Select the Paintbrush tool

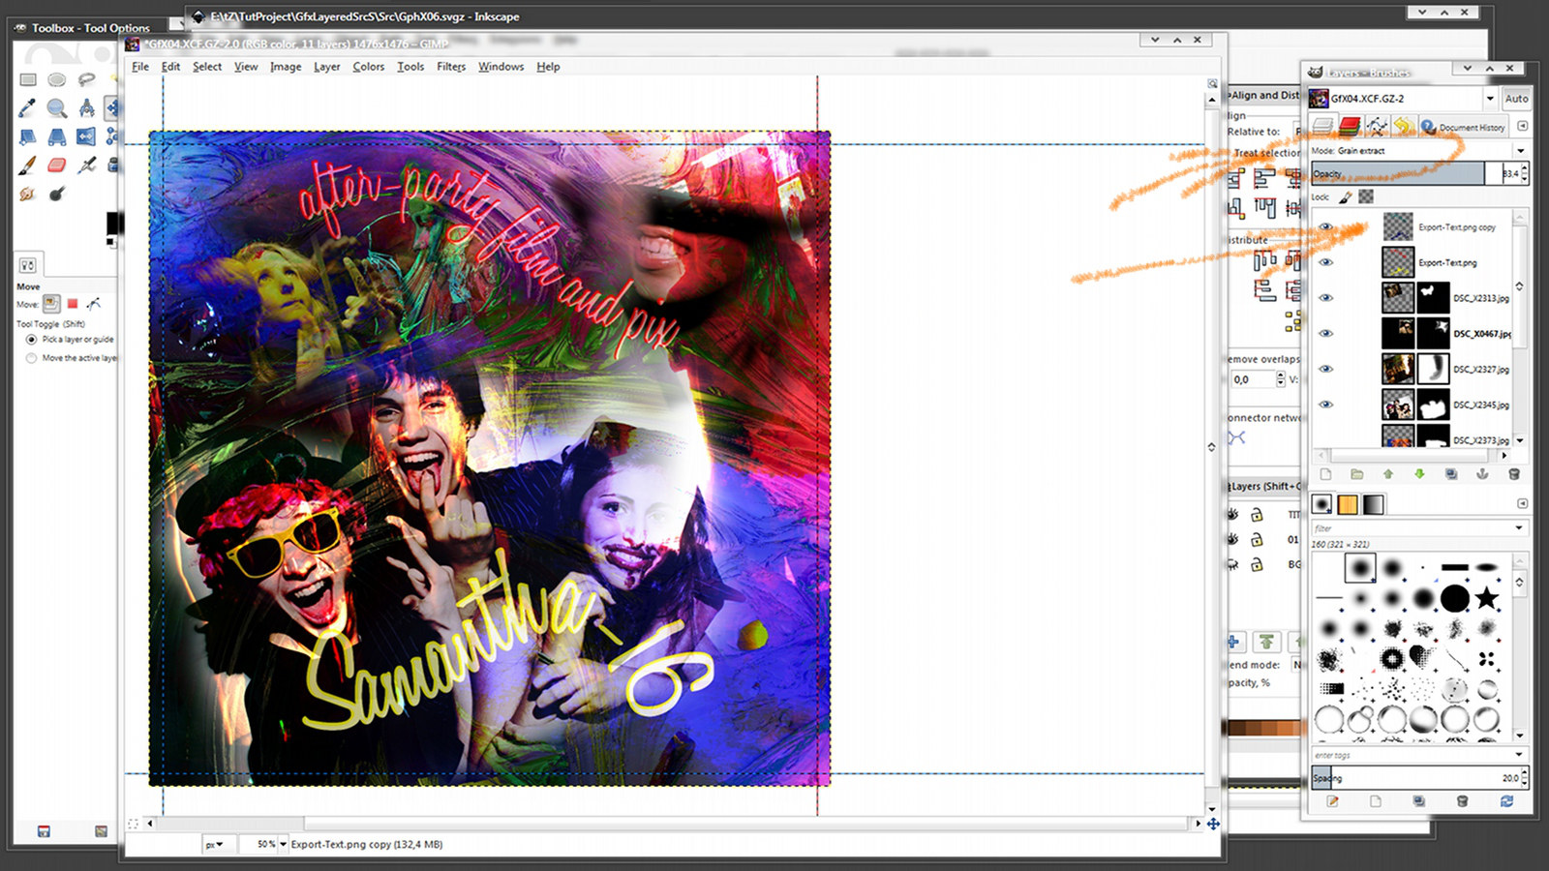click(x=25, y=165)
